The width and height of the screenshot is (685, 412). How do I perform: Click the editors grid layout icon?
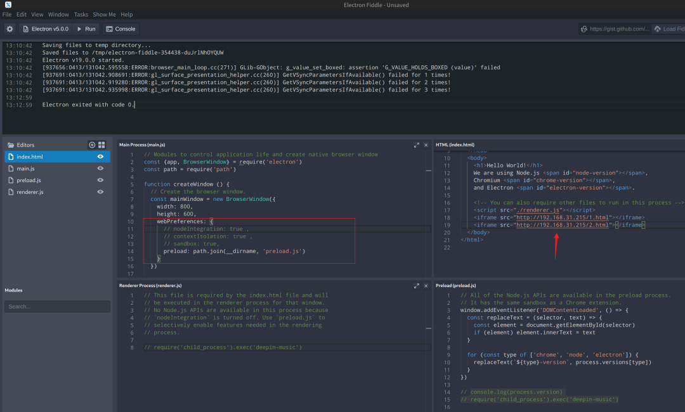[x=101, y=145]
